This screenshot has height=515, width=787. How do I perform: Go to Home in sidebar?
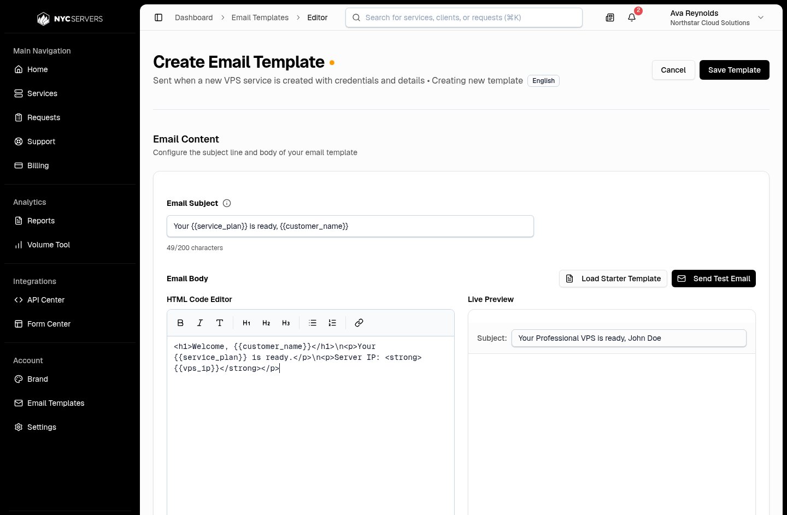(70, 69)
